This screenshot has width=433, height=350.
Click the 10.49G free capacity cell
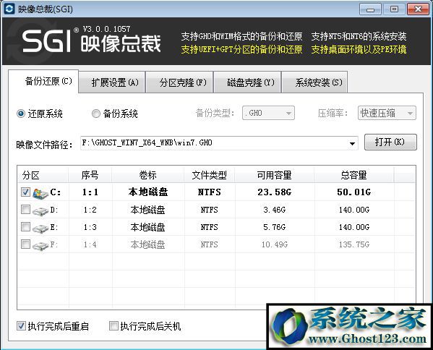[x=275, y=244]
